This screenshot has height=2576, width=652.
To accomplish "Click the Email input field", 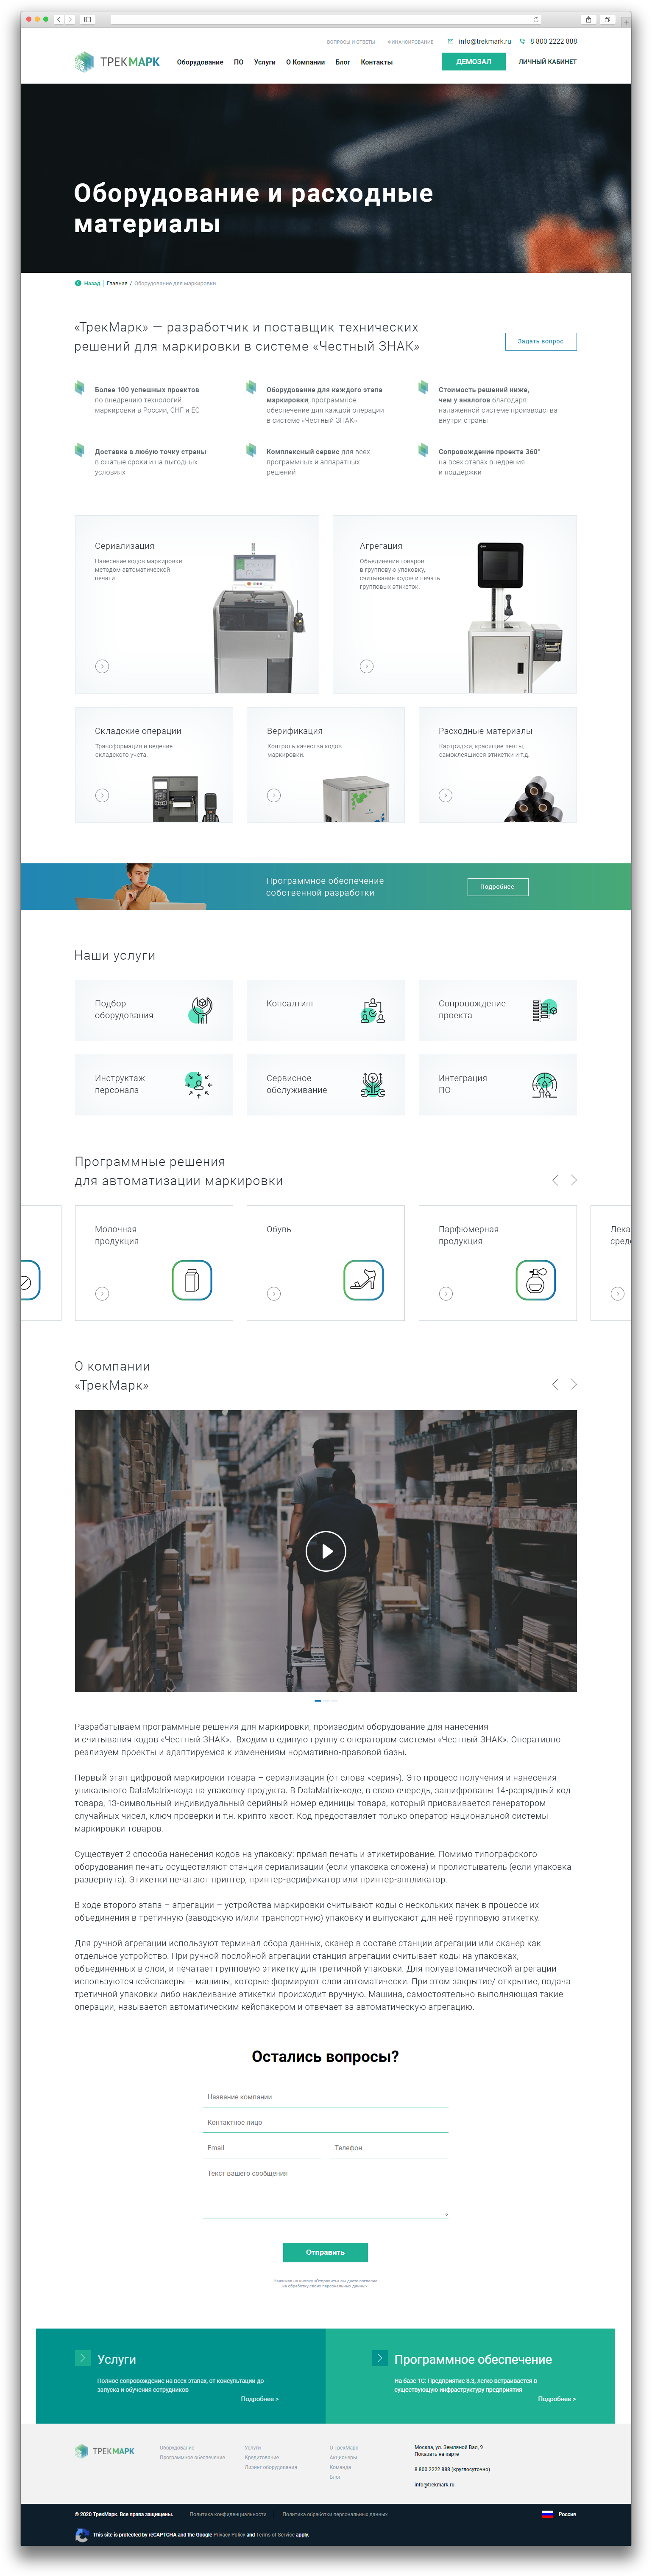I will pyautogui.click(x=262, y=2148).
